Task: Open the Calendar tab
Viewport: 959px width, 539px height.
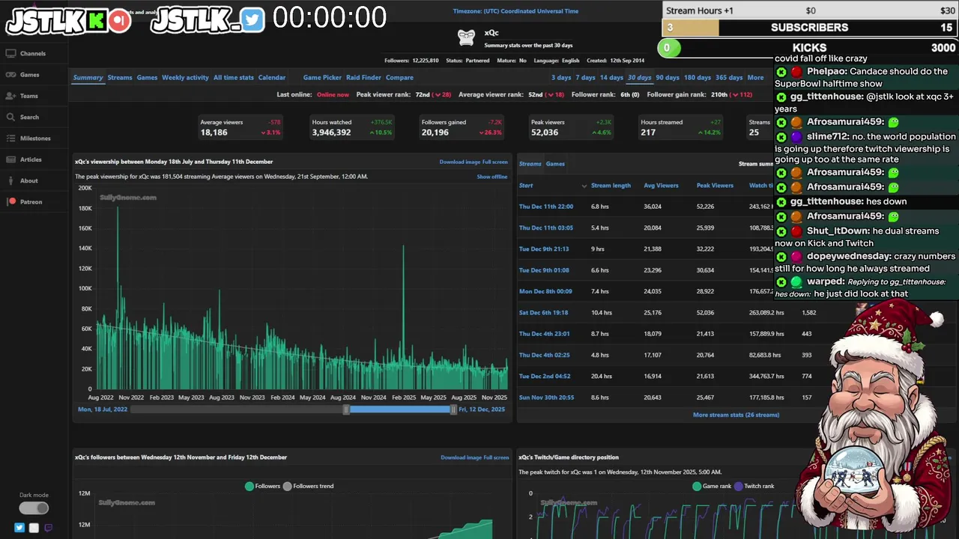Action: 272,78
